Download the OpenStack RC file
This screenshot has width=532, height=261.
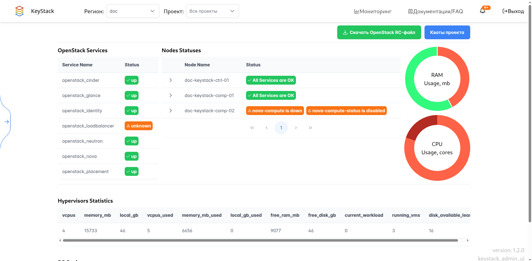[379, 32]
